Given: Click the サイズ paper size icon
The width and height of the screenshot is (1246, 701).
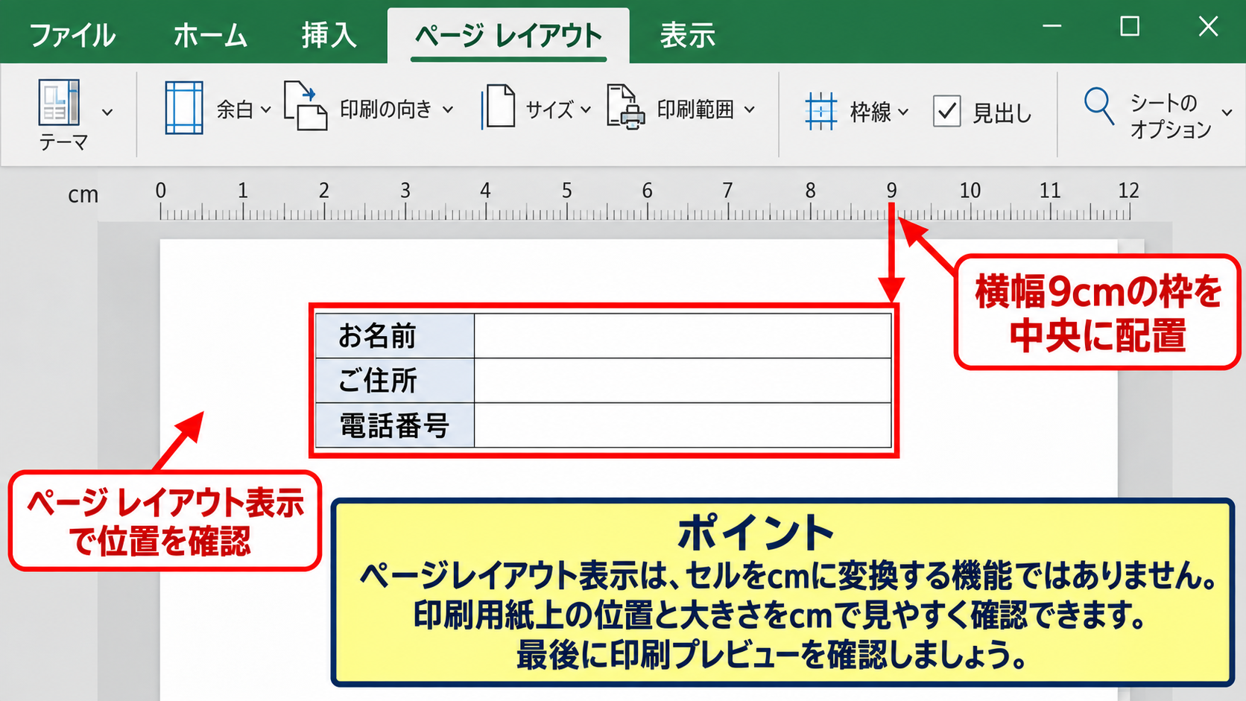Looking at the screenshot, I should tap(498, 107).
